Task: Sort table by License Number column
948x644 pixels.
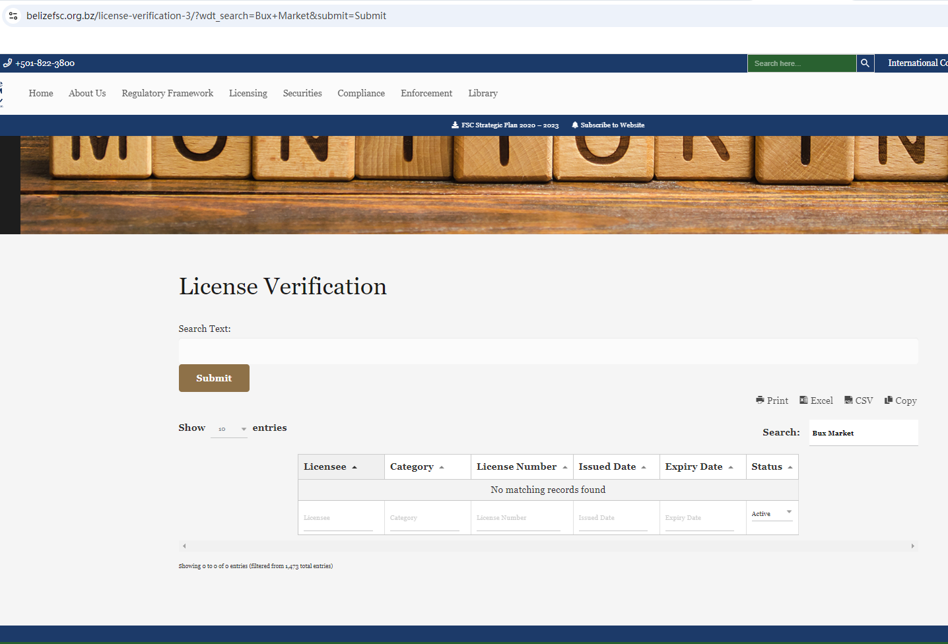Action: tap(522, 467)
